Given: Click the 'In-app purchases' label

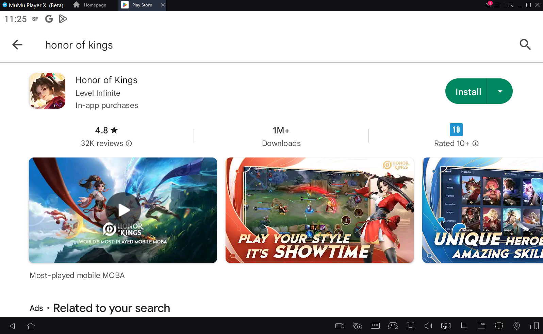Looking at the screenshot, I should pos(107,106).
